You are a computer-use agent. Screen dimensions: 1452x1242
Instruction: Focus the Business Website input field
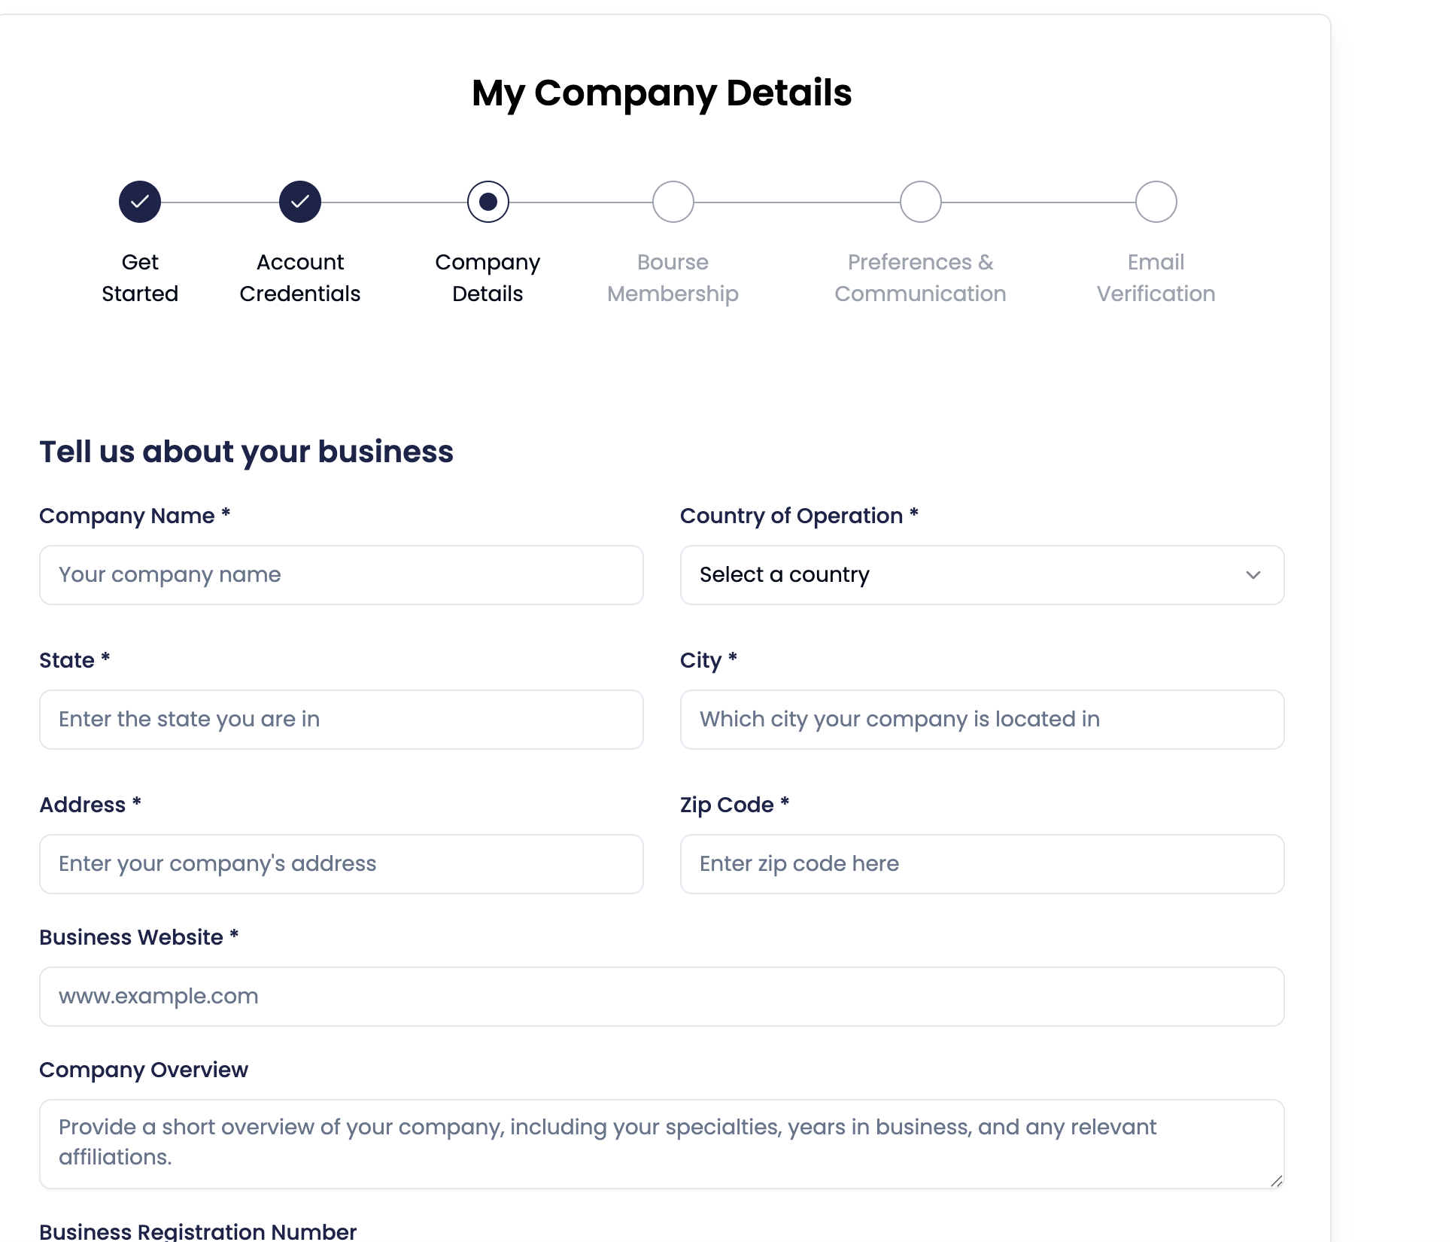coord(662,997)
